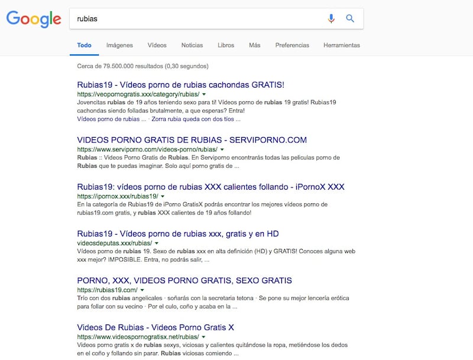The image size is (473, 360).
Task: Open the result title ending SEXO GRATIS
Action: 184,280
